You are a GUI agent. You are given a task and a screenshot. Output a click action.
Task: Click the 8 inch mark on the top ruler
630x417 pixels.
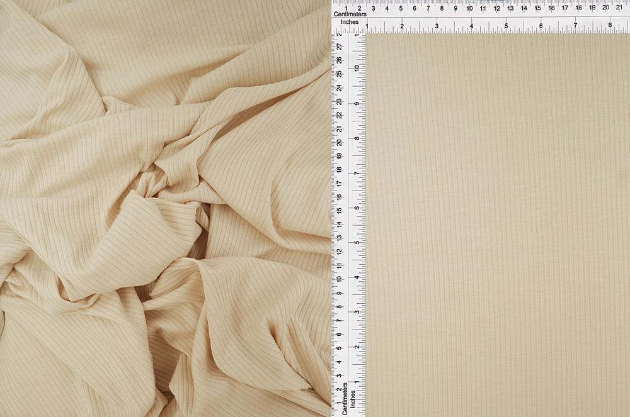tap(610, 25)
